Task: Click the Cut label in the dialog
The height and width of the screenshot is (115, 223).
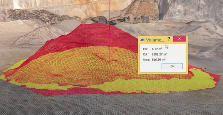Action: (x=146, y=54)
